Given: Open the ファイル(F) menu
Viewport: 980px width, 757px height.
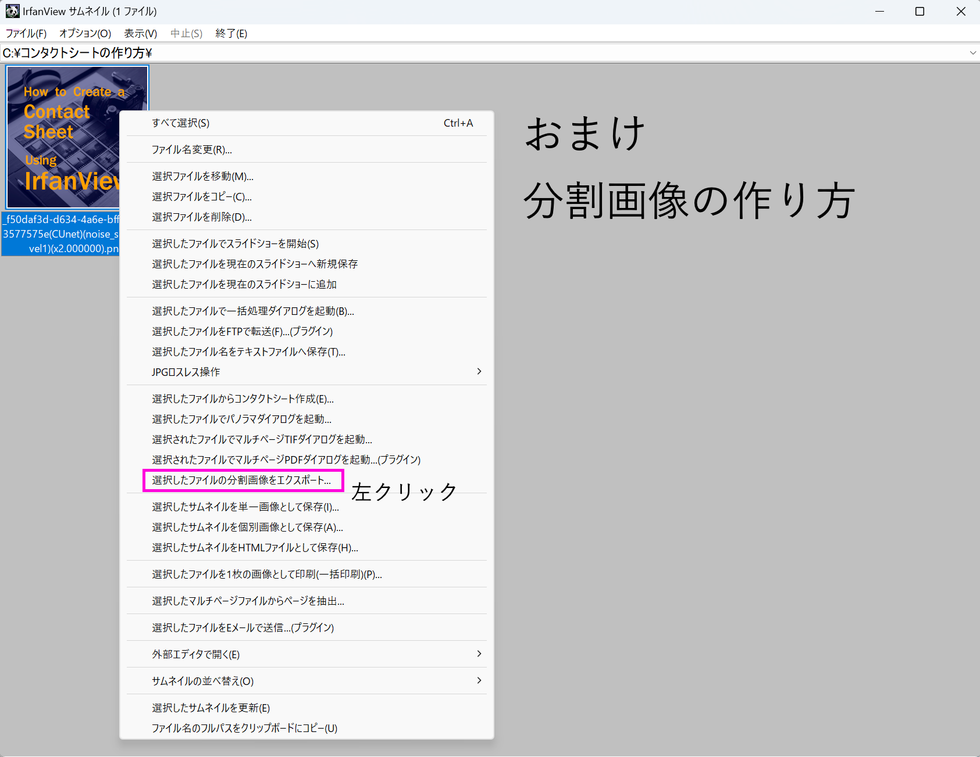Looking at the screenshot, I should click(26, 34).
